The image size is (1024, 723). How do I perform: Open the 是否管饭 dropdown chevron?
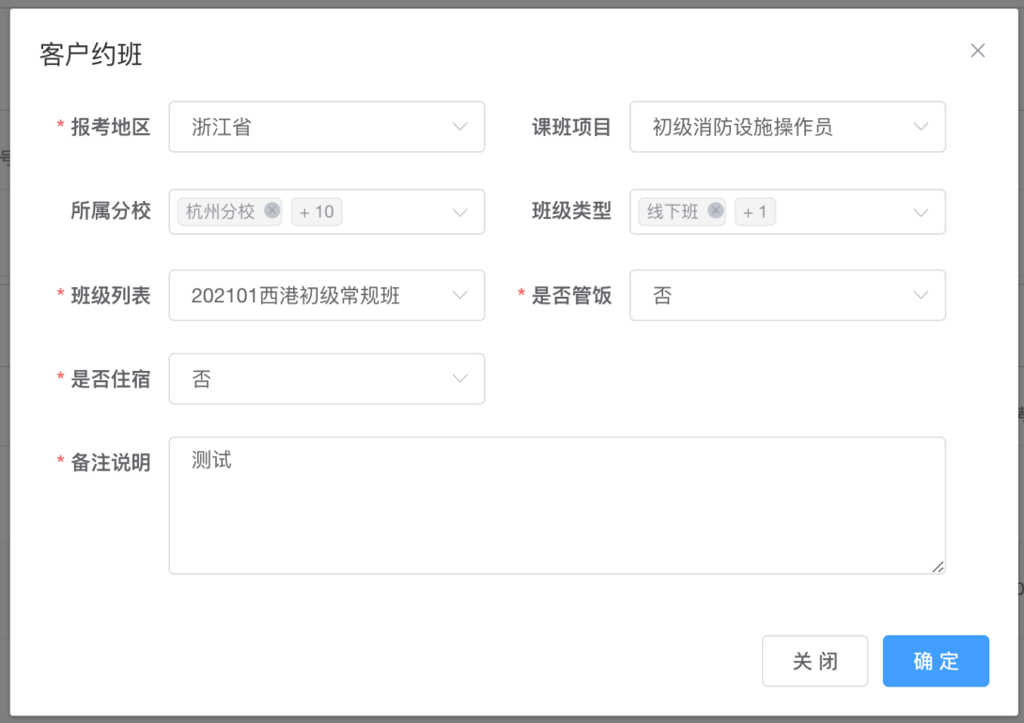coord(921,296)
